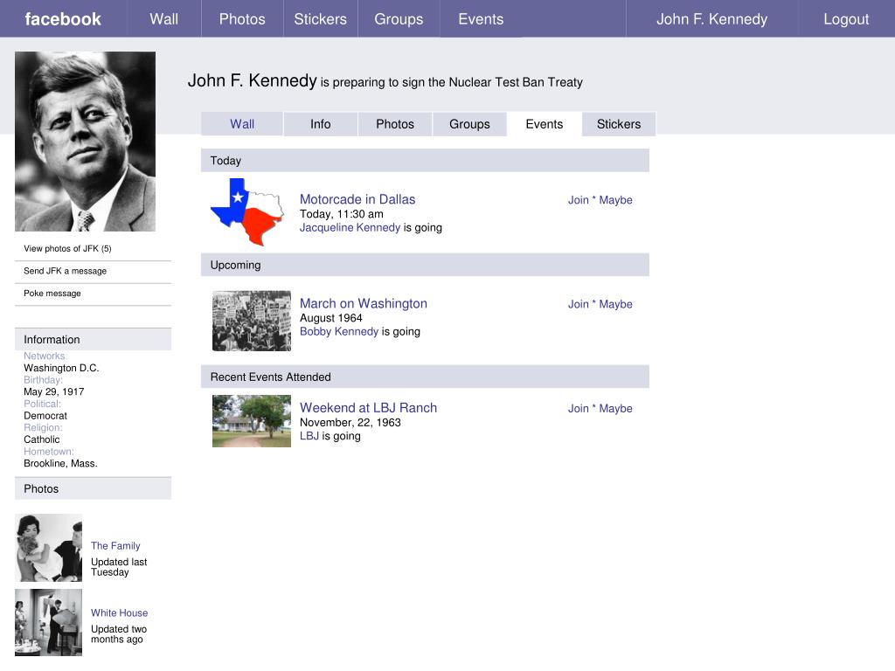The image size is (895, 671).
Task: Click 'May 29, 1917' birthday text
Action: 53,391
